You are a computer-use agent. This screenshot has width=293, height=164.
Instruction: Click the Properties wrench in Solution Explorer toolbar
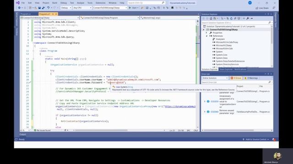coord(248,18)
